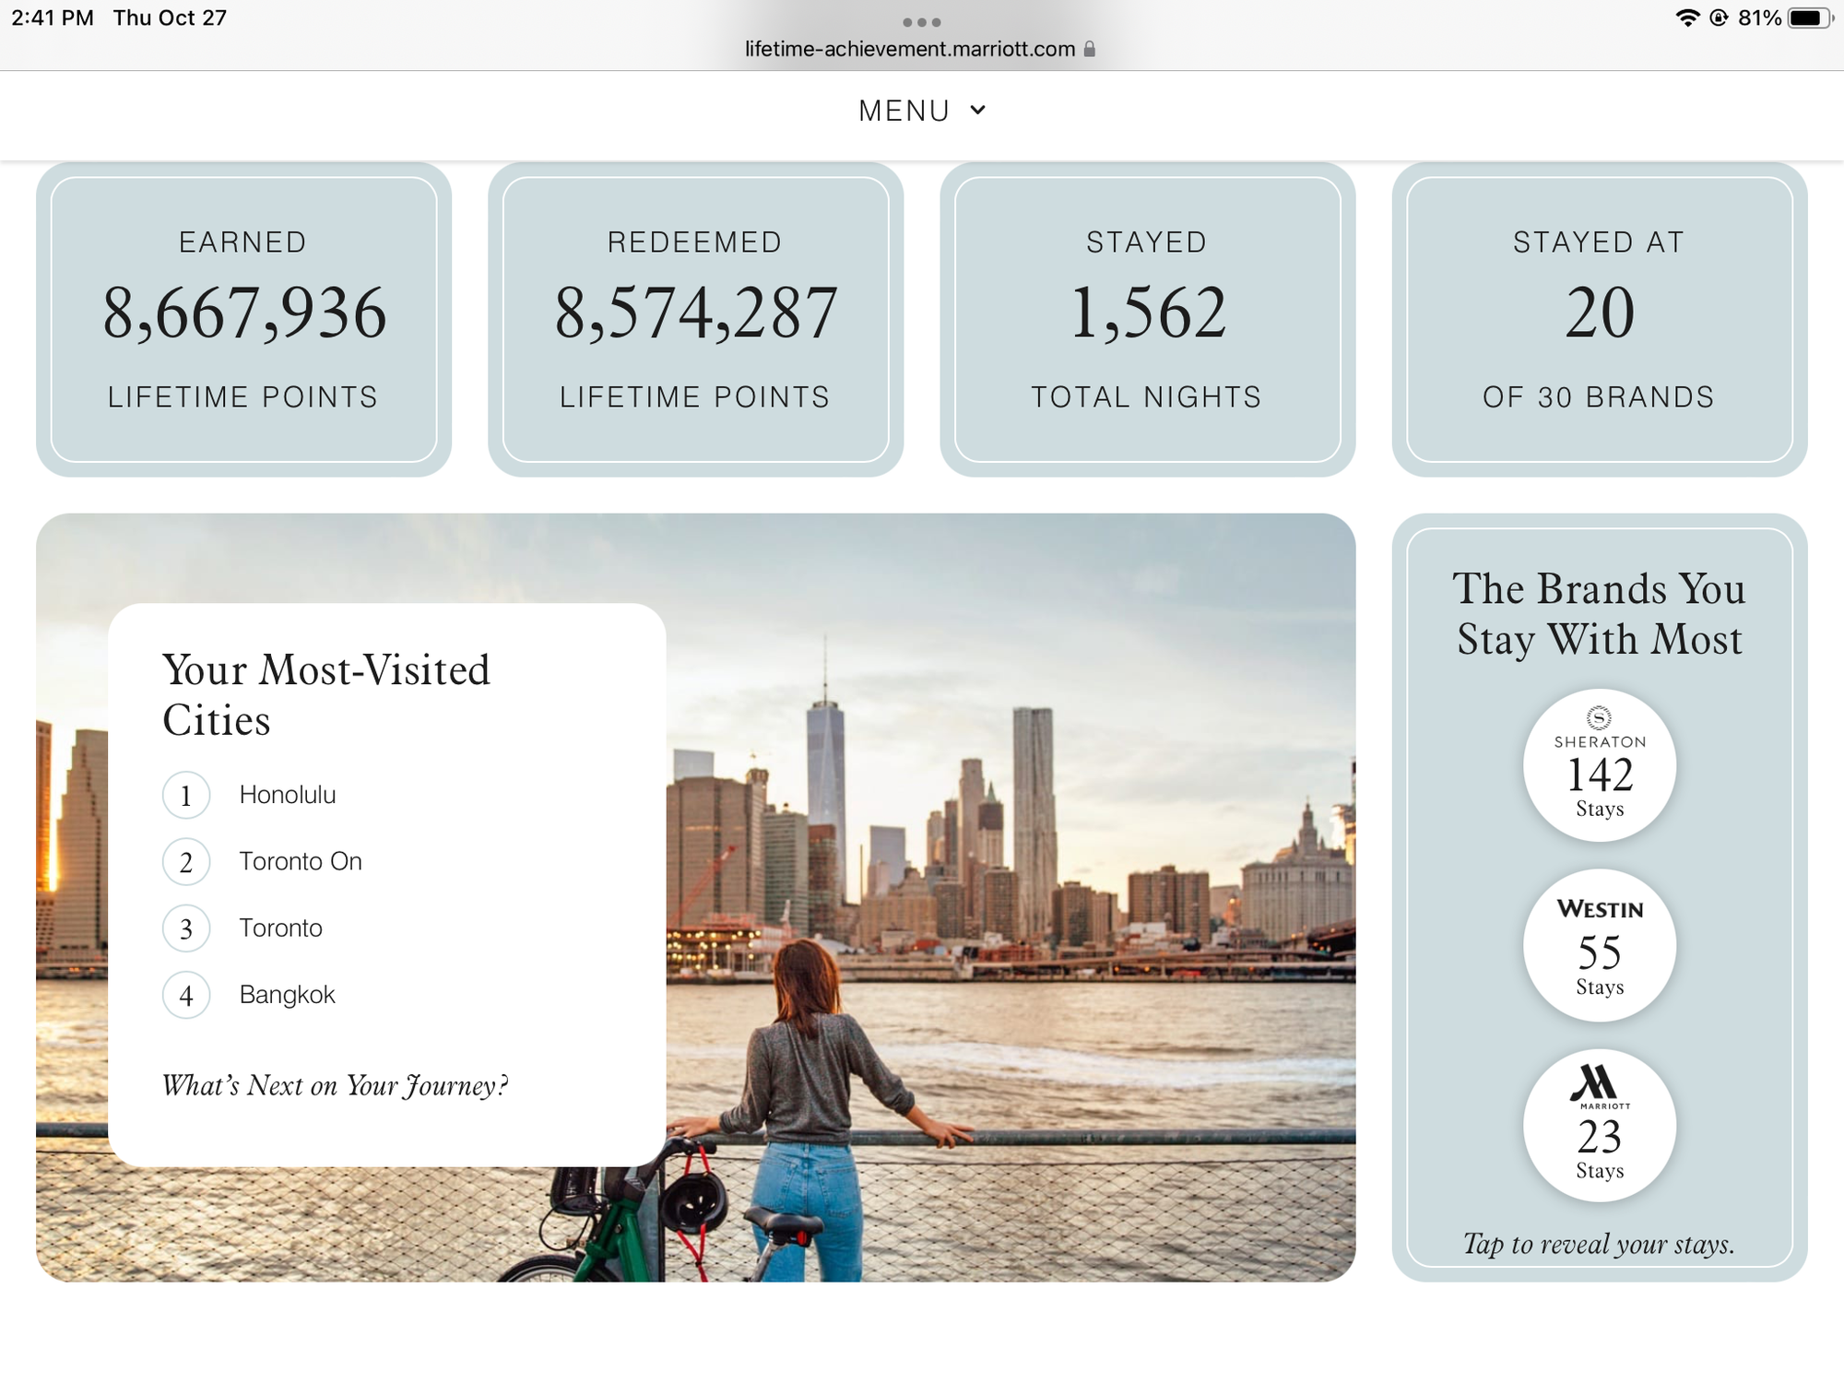The width and height of the screenshot is (1844, 1383).
Task: Tap 'Tap to reveal your stays' text
Action: coord(1599,1244)
